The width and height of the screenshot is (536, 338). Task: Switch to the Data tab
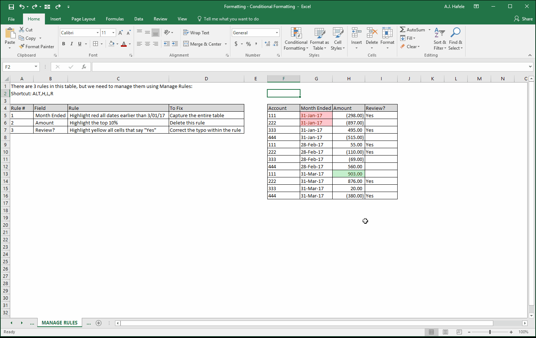pyautogui.click(x=139, y=19)
